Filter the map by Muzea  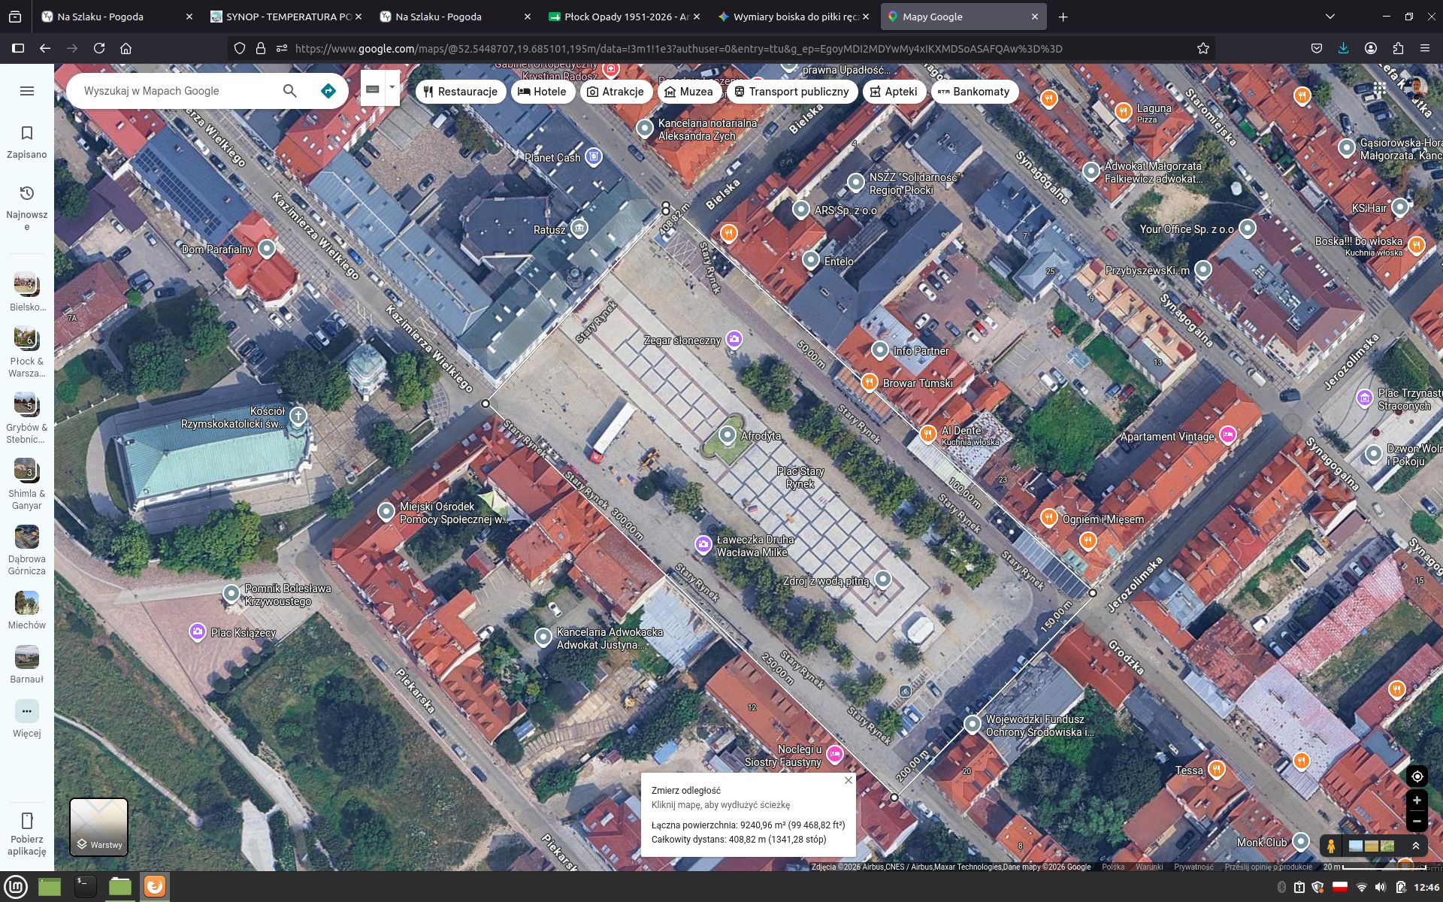click(x=689, y=92)
